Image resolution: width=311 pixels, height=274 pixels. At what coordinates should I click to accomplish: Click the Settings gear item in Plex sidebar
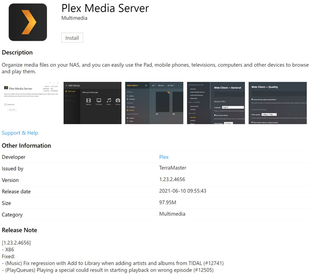coord(132,99)
